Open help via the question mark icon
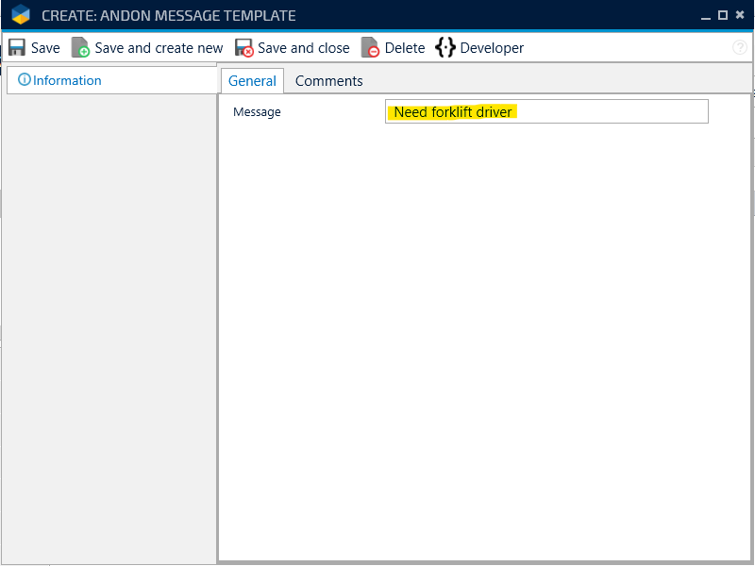 pos(740,48)
